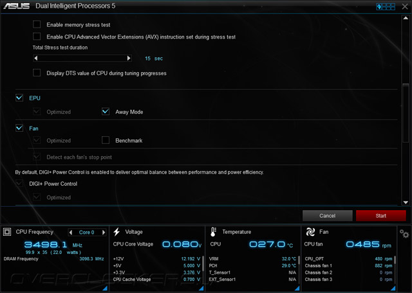412x293 pixels.
Task: Click the VRM 32.0 °C reading
Action: 289,259
